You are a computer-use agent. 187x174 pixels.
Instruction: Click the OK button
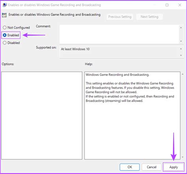(129, 167)
